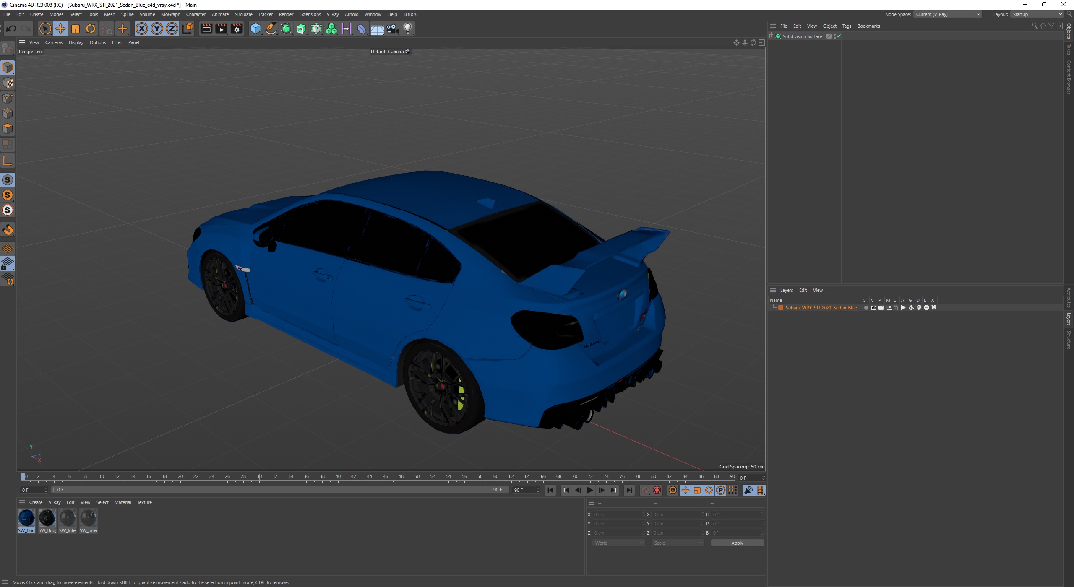Open the Object Manager hamburger menu

(x=773, y=26)
